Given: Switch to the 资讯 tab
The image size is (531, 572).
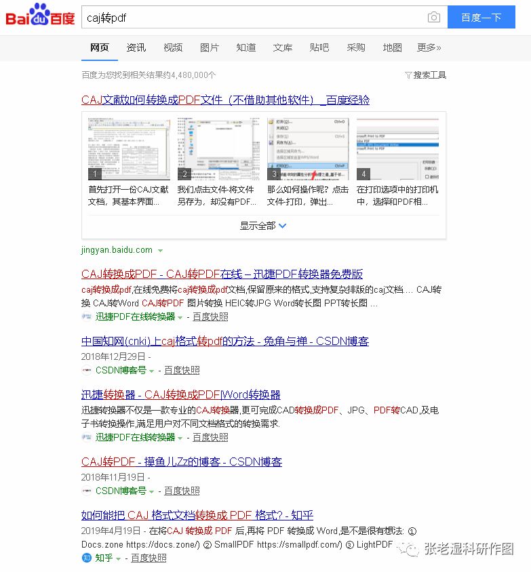Looking at the screenshot, I should tap(136, 47).
